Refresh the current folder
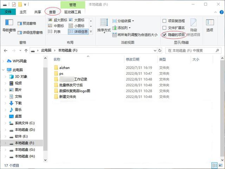 coord(160,50)
